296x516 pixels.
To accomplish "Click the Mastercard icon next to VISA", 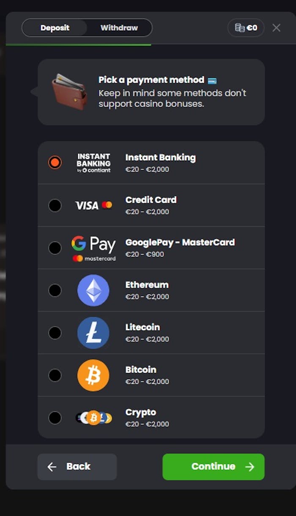I will coord(107,205).
